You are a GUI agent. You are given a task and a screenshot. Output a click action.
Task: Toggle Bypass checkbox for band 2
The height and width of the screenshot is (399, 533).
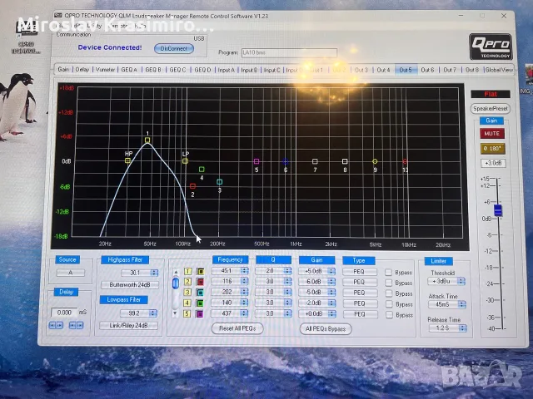pos(389,283)
